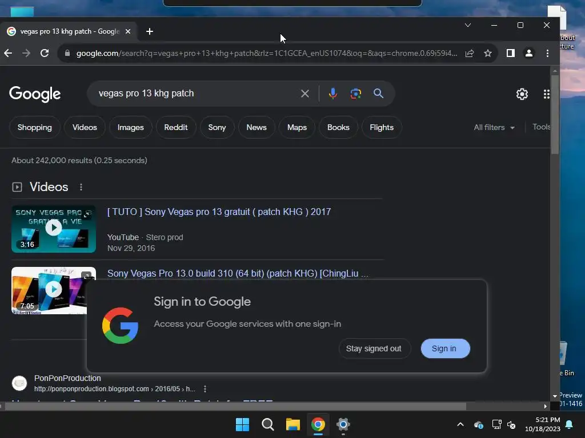Open Google quick settings gear

(522, 94)
